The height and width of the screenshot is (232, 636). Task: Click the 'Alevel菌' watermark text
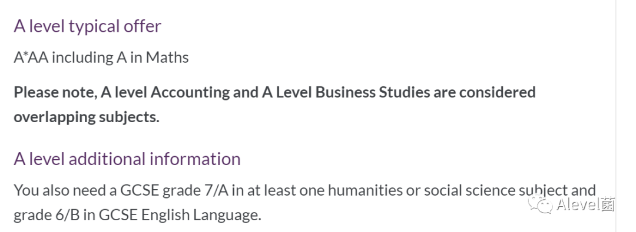(x=585, y=204)
